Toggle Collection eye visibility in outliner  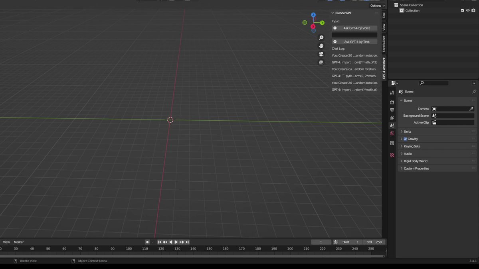(468, 10)
